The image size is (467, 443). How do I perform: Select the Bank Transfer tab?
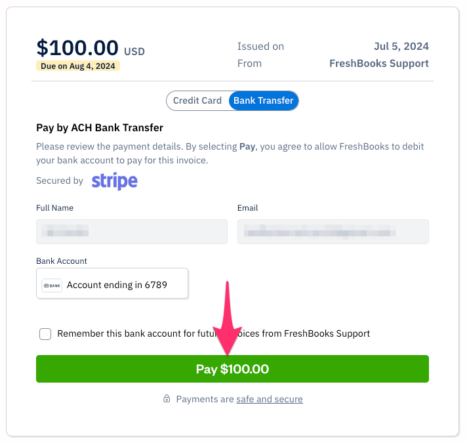coord(263,101)
